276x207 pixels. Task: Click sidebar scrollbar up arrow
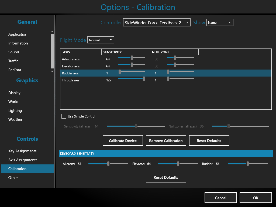click(52, 32)
